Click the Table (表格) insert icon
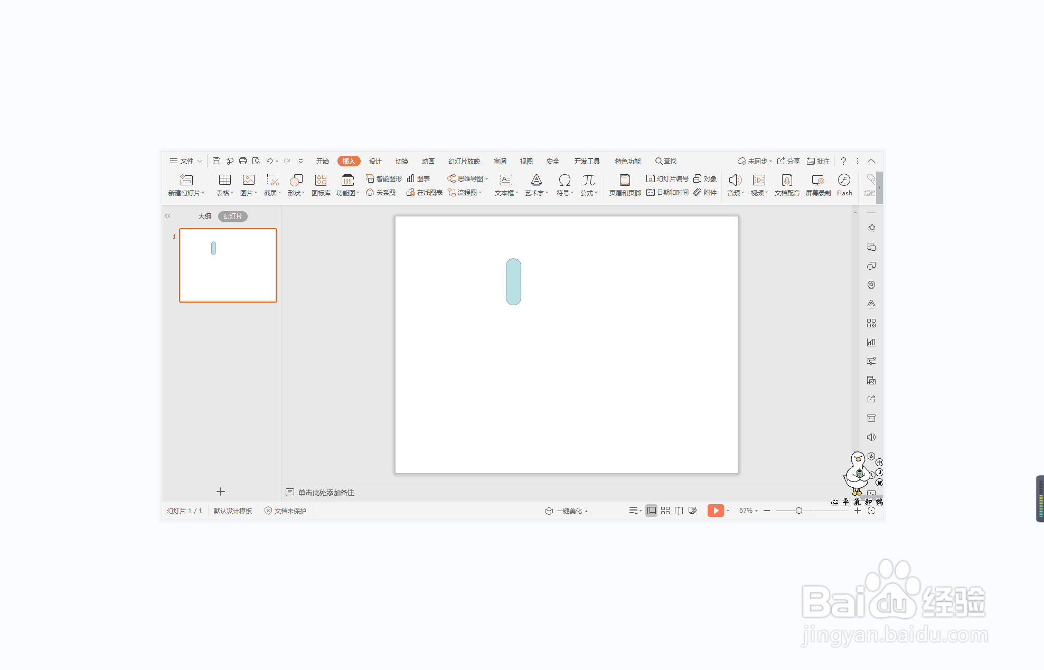The width and height of the screenshot is (1044, 670). tap(224, 181)
